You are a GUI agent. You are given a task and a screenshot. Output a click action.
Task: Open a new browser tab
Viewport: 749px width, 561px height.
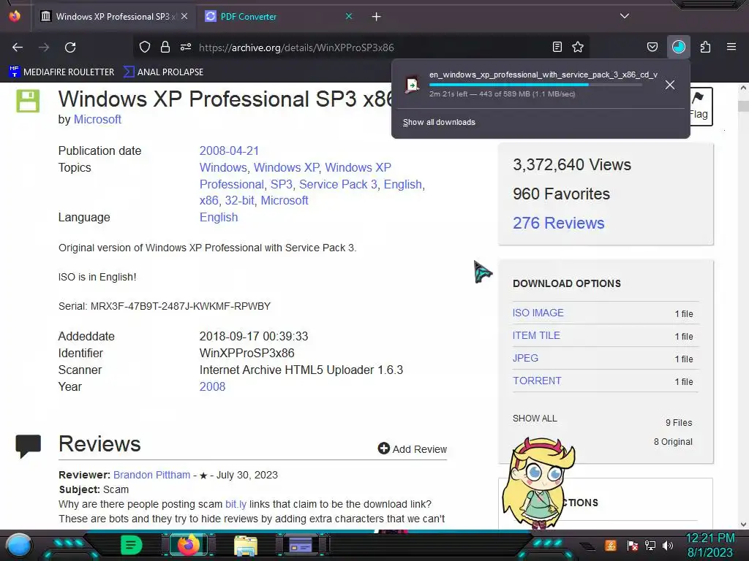(377, 17)
